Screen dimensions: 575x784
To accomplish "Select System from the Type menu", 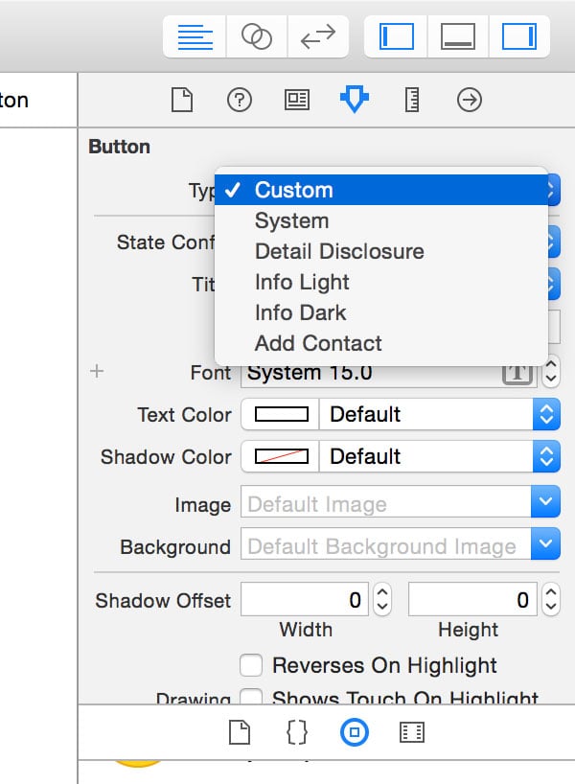I will coord(290,220).
